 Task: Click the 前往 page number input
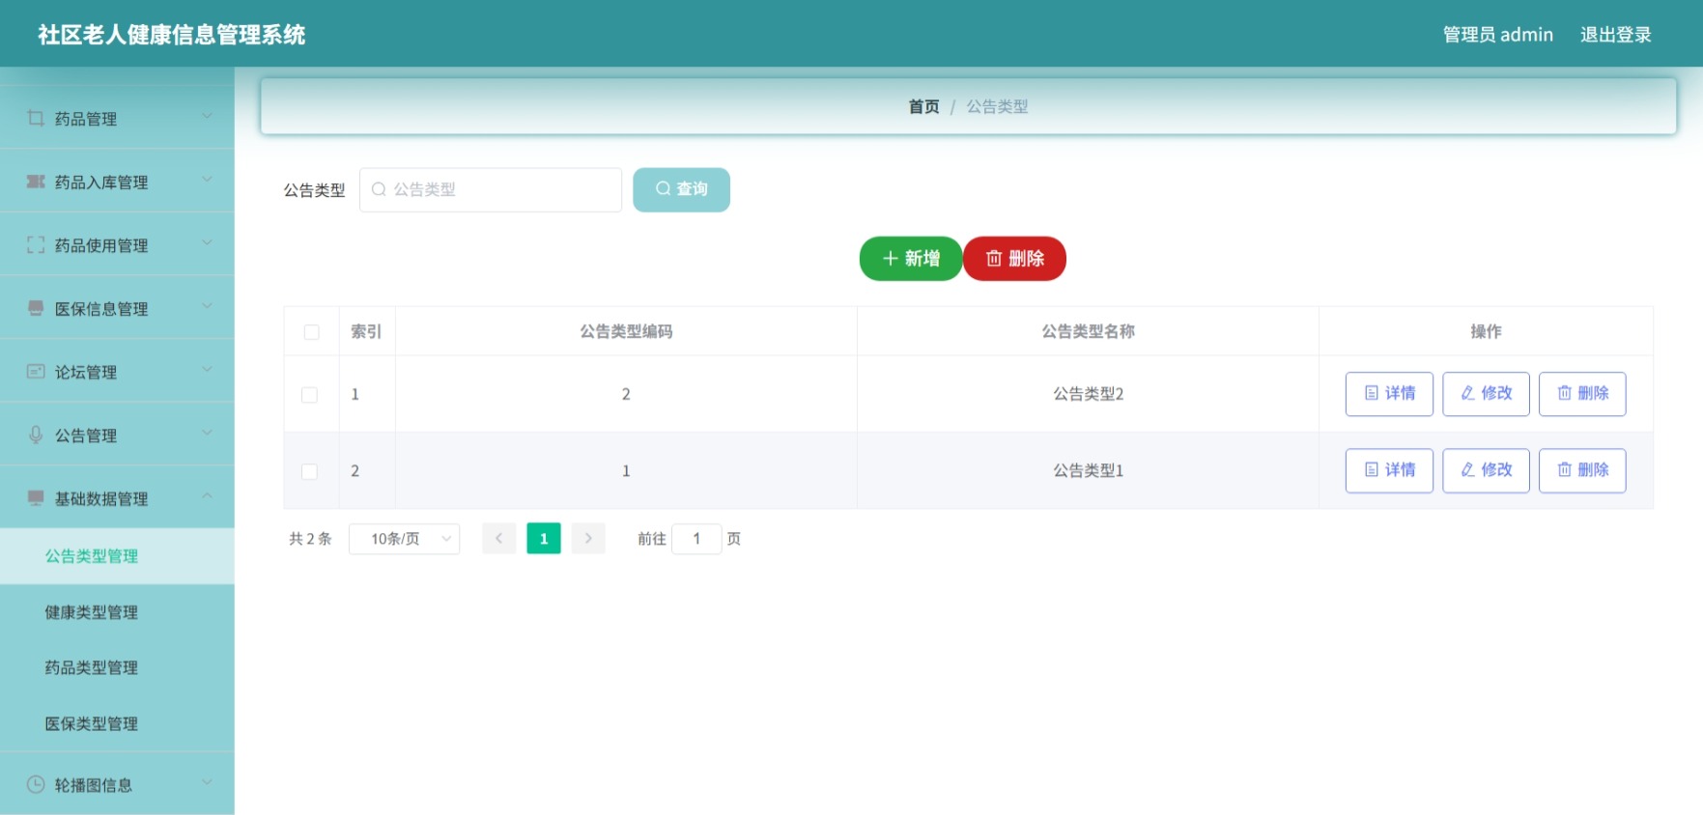click(696, 539)
